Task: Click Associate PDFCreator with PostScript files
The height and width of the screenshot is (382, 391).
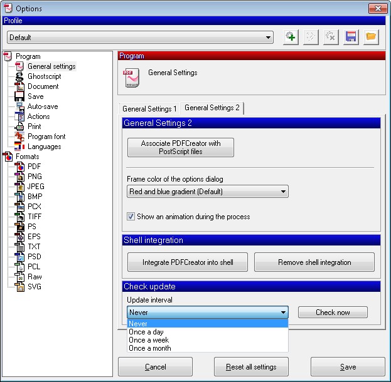Action: point(181,147)
